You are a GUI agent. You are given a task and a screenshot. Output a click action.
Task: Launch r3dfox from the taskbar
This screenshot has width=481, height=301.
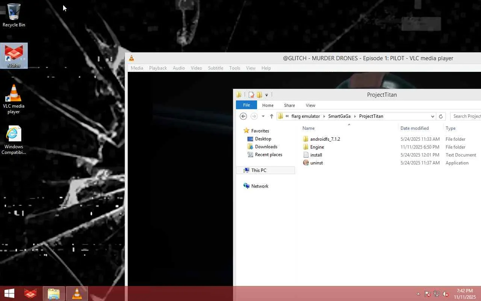pos(30,293)
